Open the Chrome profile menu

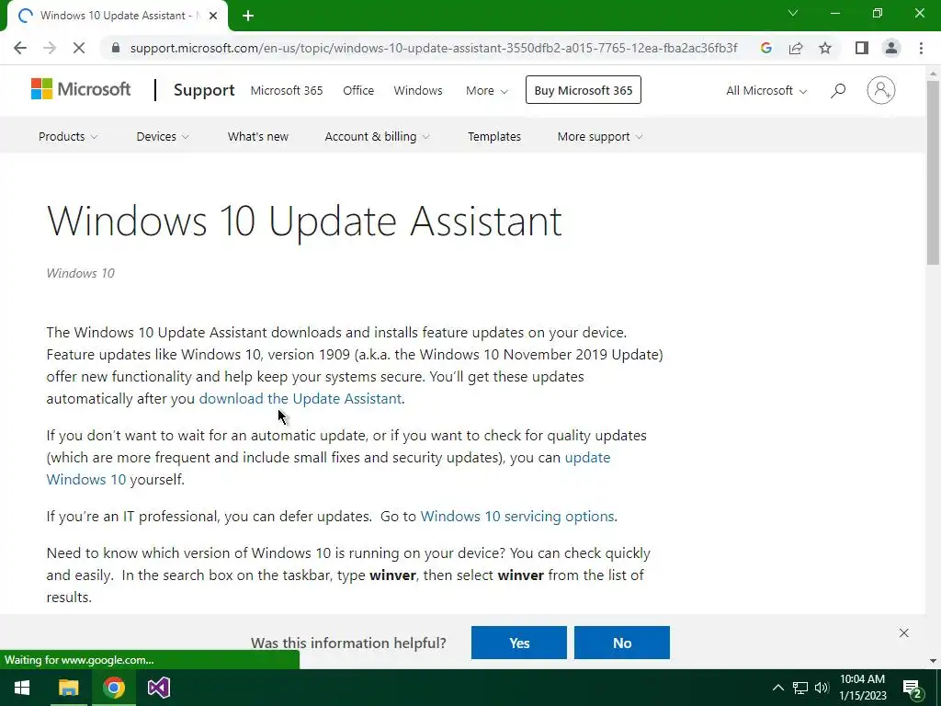(891, 48)
